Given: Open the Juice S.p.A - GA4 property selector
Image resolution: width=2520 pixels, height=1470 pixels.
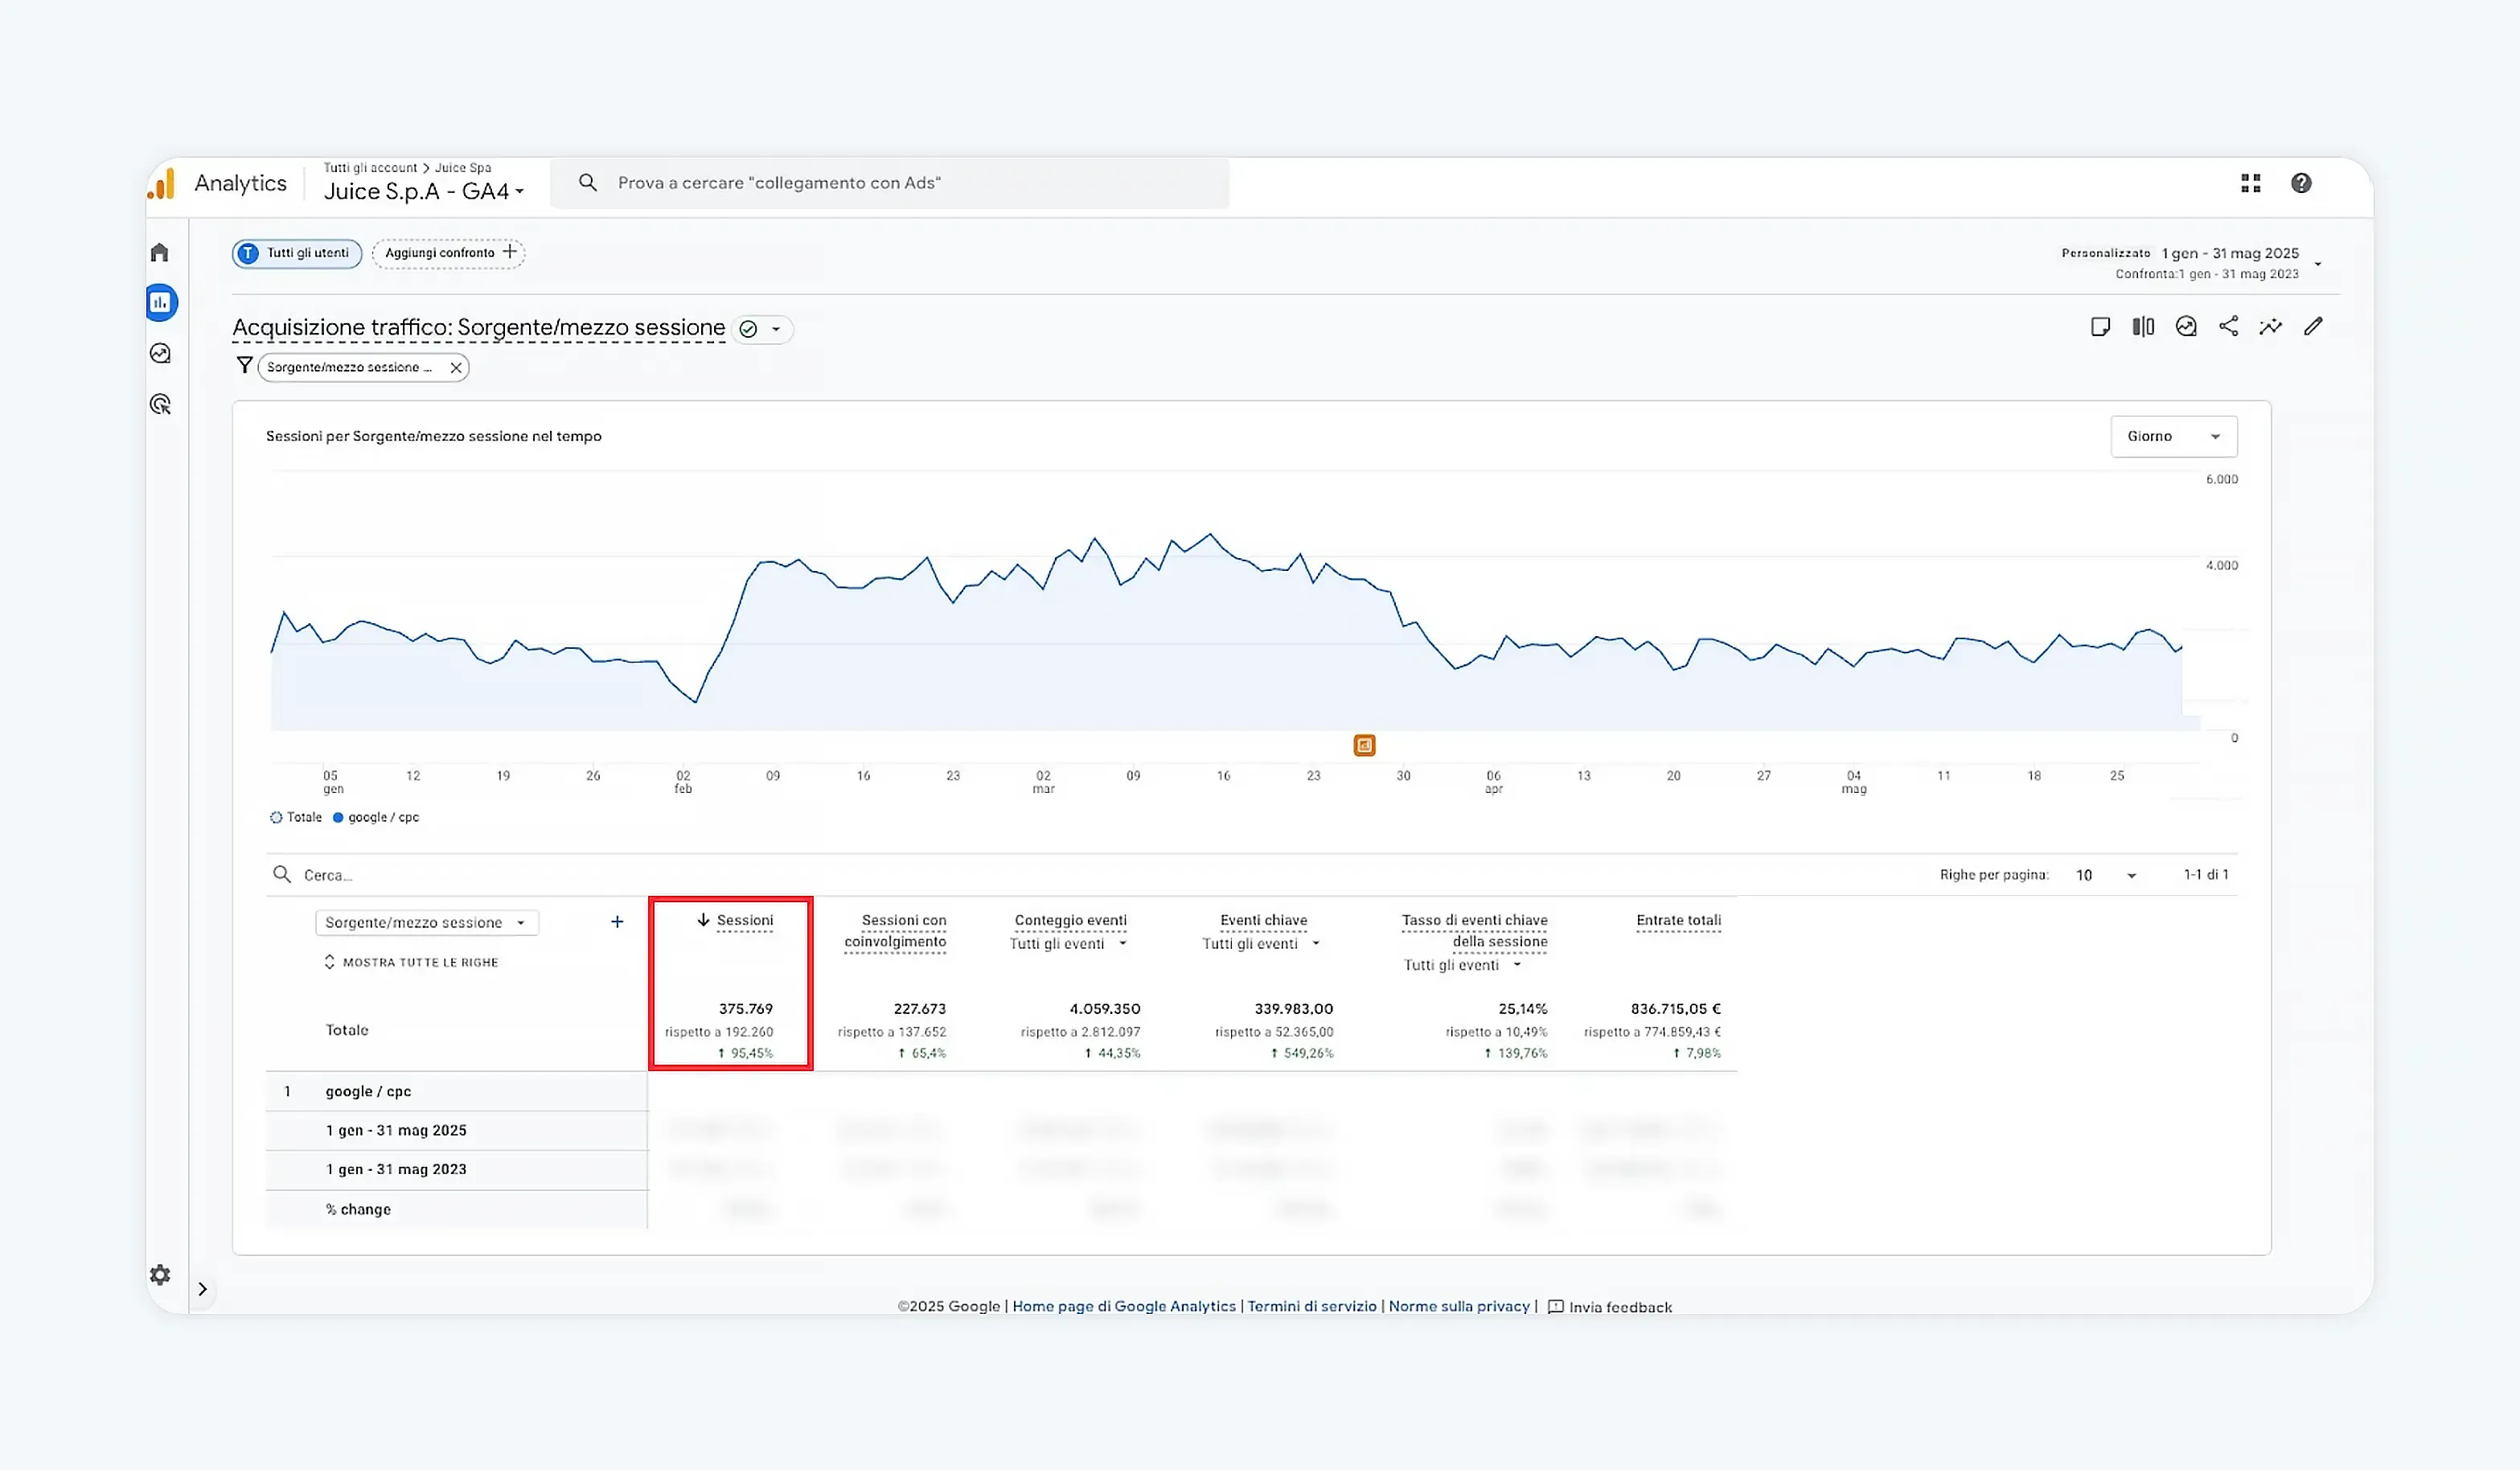Looking at the screenshot, I should [424, 191].
